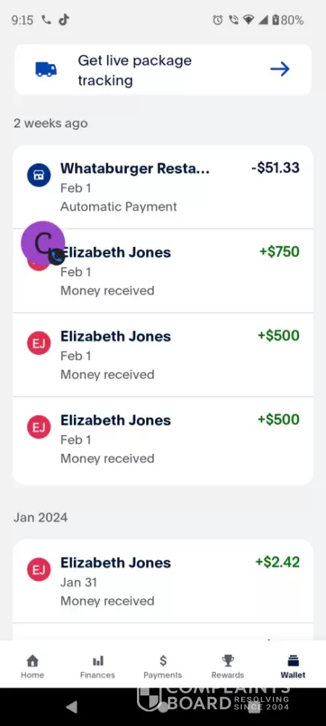Tap the alarm clock status icon
This screenshot has width=326, height=726.
coord(217,20)
